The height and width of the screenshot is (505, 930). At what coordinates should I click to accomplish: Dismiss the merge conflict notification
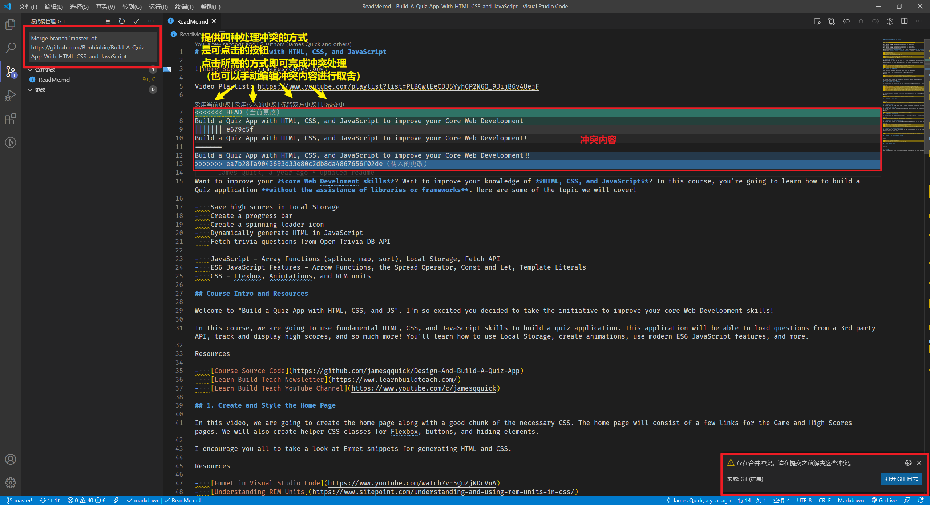pos(919,463)
